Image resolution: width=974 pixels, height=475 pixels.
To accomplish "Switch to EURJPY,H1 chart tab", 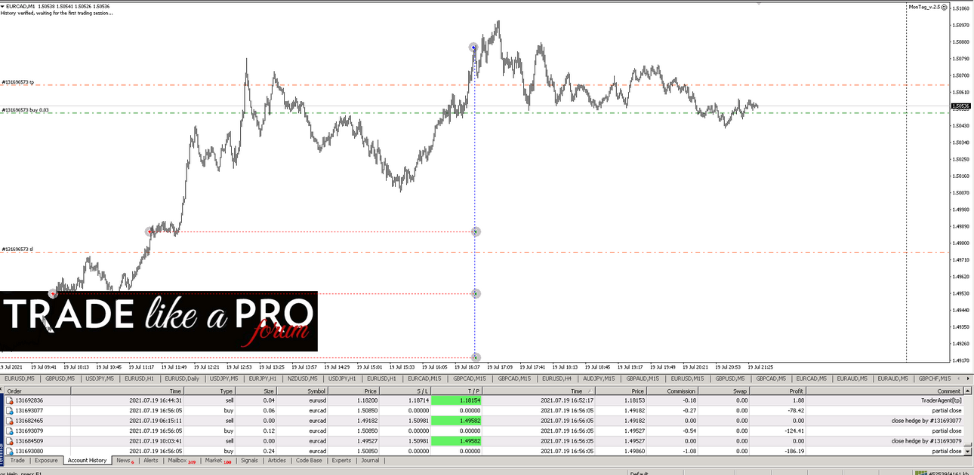I will 264,378.
